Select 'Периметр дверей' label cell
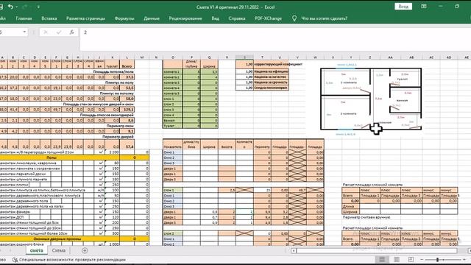Viewport: 471px width, 265px height. click(x=118, y=137)
